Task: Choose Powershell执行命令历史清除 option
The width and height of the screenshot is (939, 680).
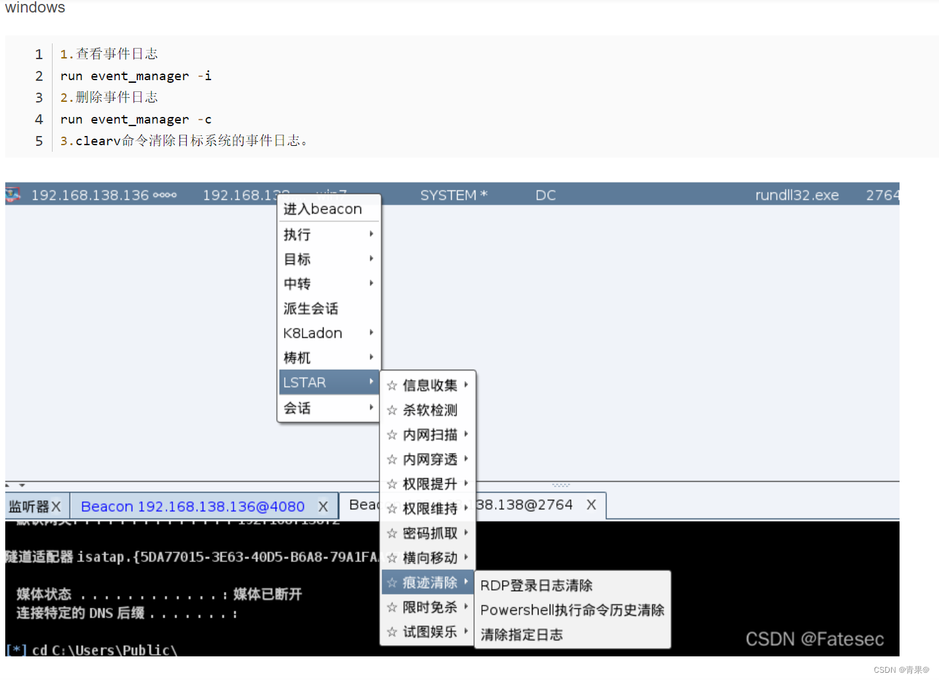Action: point(572,610)
